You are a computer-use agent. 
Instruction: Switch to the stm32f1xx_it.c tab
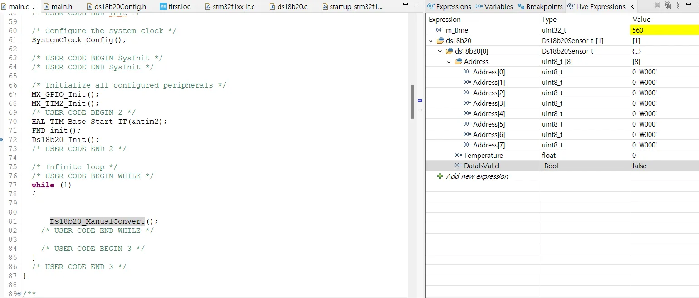230,6
